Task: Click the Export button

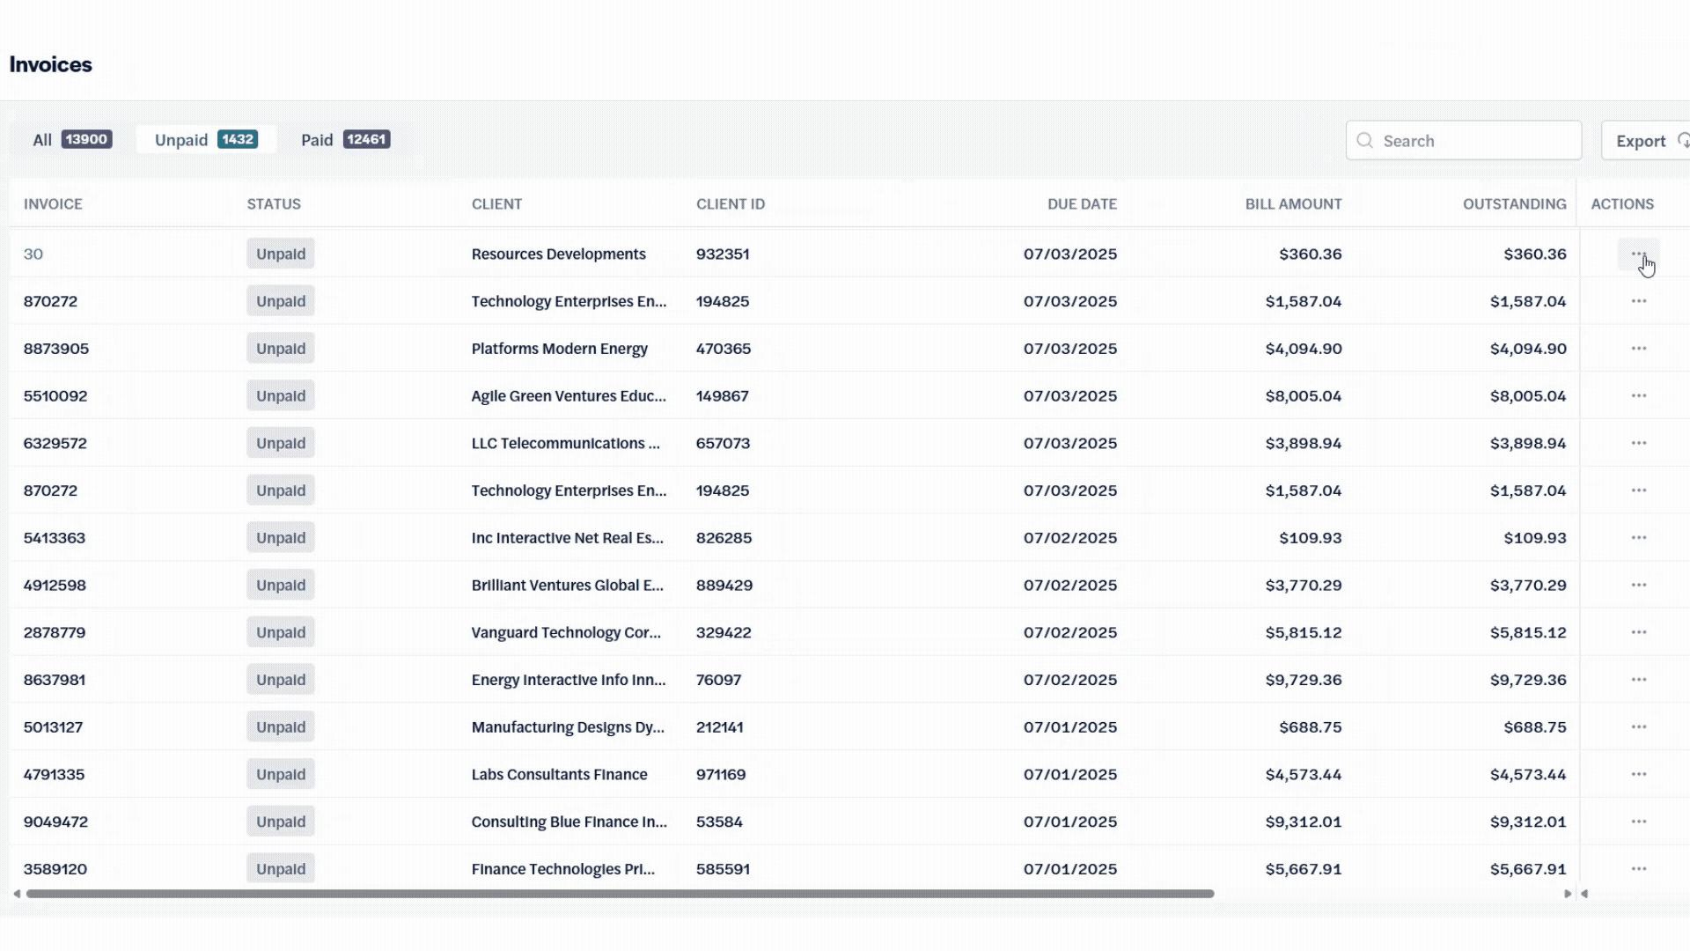Action: (1645, 141)
